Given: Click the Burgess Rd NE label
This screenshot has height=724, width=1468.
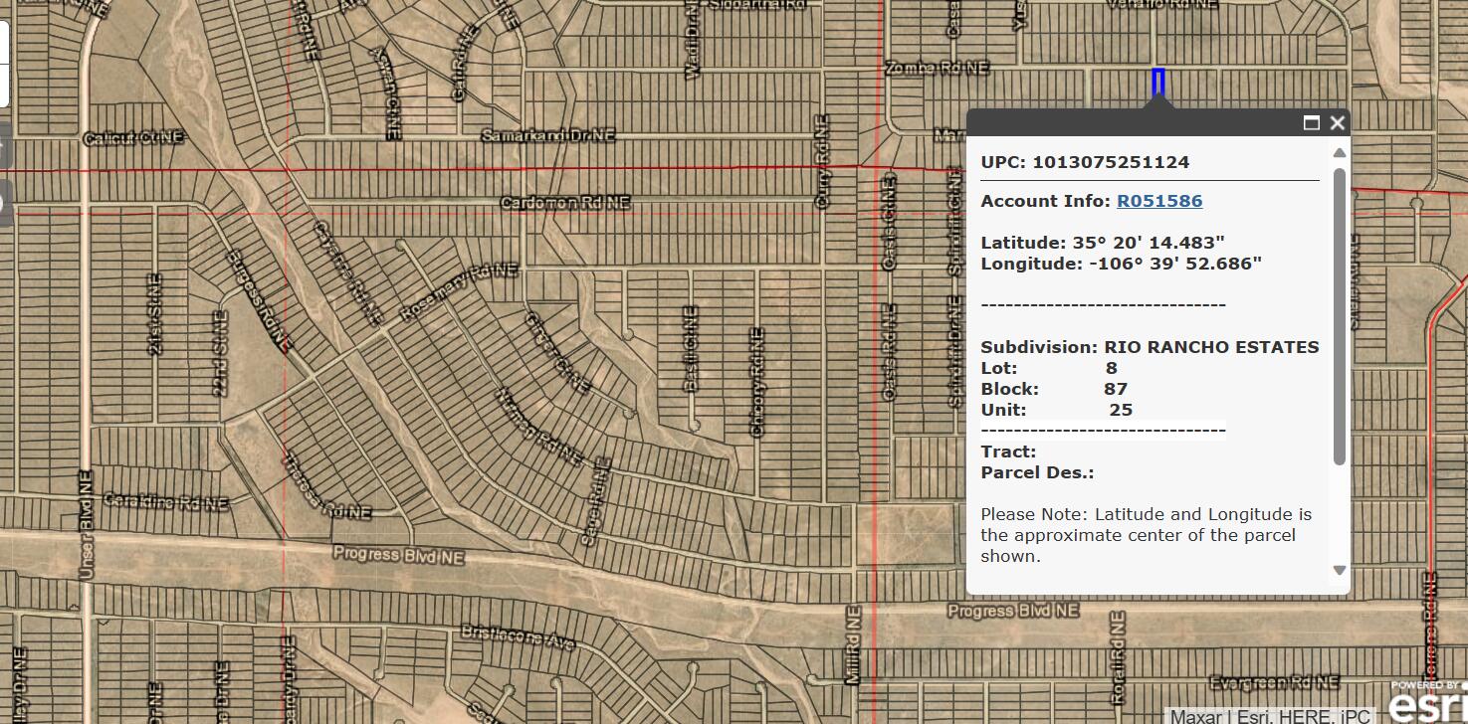Looking at the screenshot, I should 258,302.
